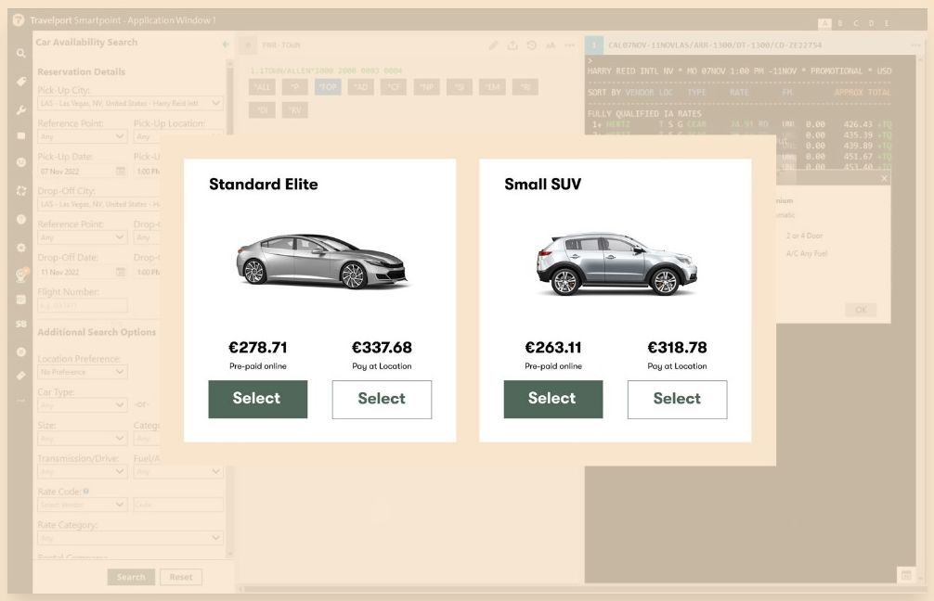Click the Search button in car search panel

131,577
